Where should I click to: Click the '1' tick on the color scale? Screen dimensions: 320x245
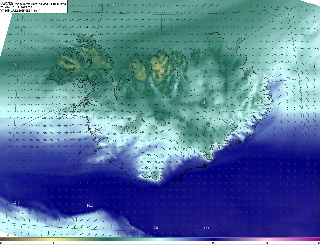point(53,243)
